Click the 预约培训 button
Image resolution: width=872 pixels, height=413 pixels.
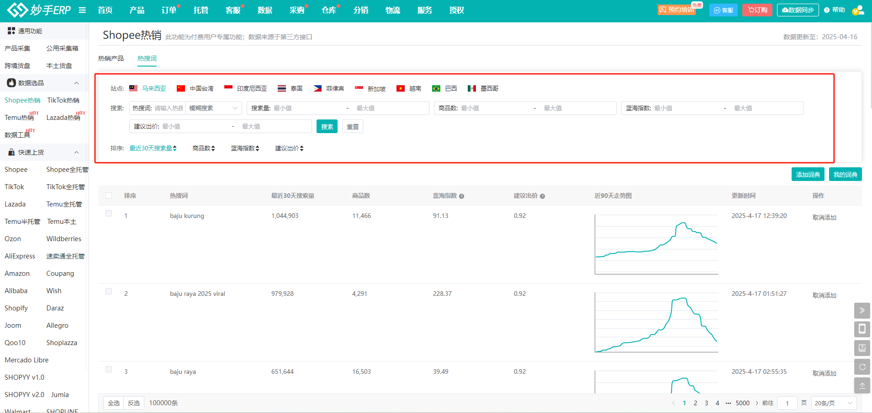pyautogui.click(x=676, y=10)
